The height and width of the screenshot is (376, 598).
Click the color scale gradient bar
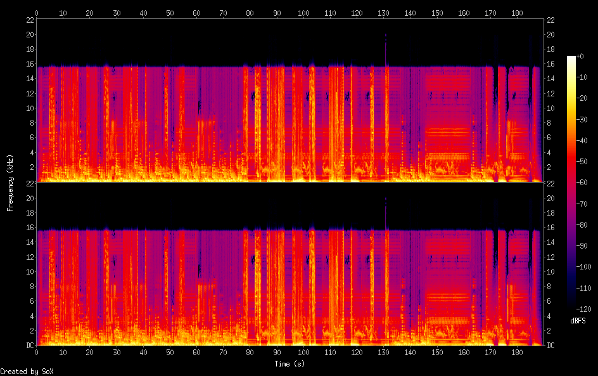tap(571, 183)
